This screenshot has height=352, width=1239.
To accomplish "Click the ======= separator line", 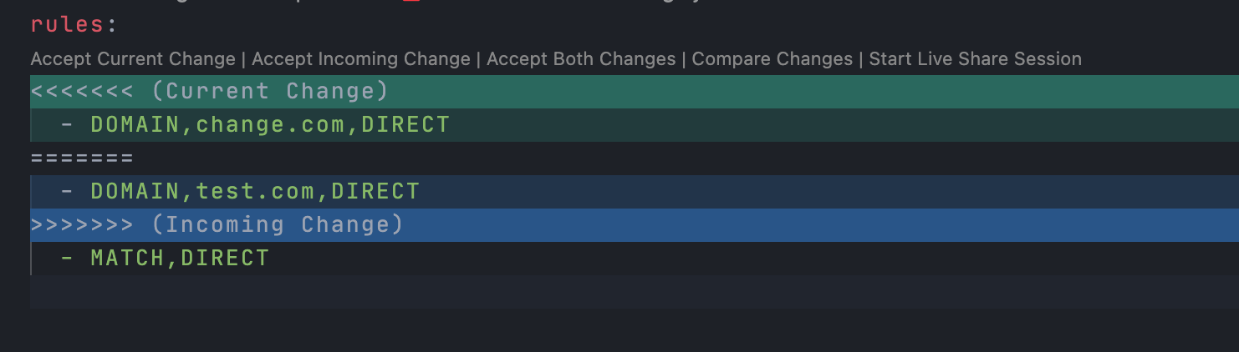I will point(82,158).
